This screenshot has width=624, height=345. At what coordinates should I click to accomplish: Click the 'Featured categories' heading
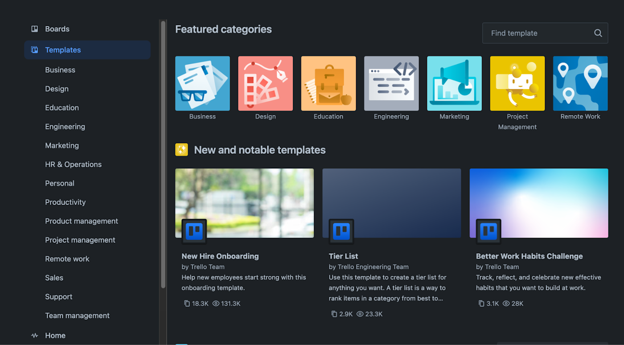pyautogui.click(x=223, y=29)
